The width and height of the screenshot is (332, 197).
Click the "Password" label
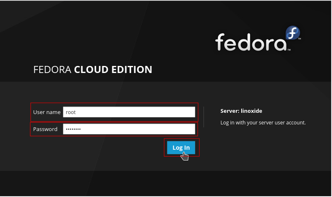[x=45, y=129]
